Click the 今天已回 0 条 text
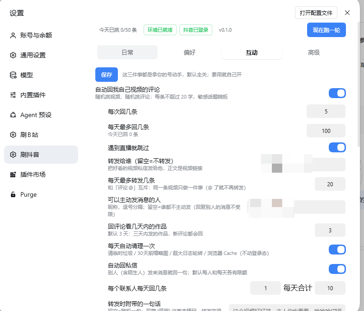Screen dimensions: 364x311 [123, 134]
